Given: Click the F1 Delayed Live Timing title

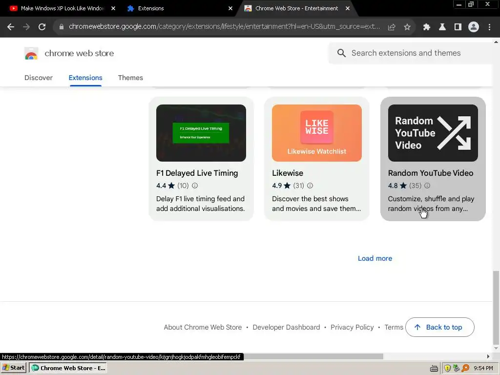Looking at the screenshot, I should tap(197, 173).
